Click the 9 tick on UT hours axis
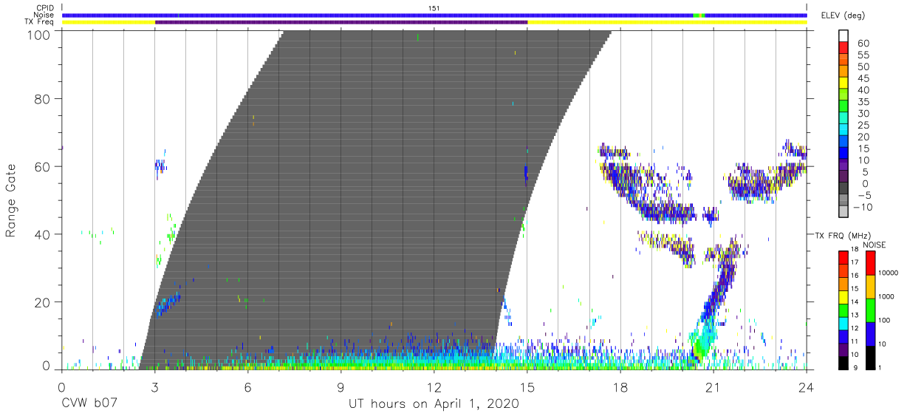This screenshot has height=419, width=907. [x=340, y=386]
